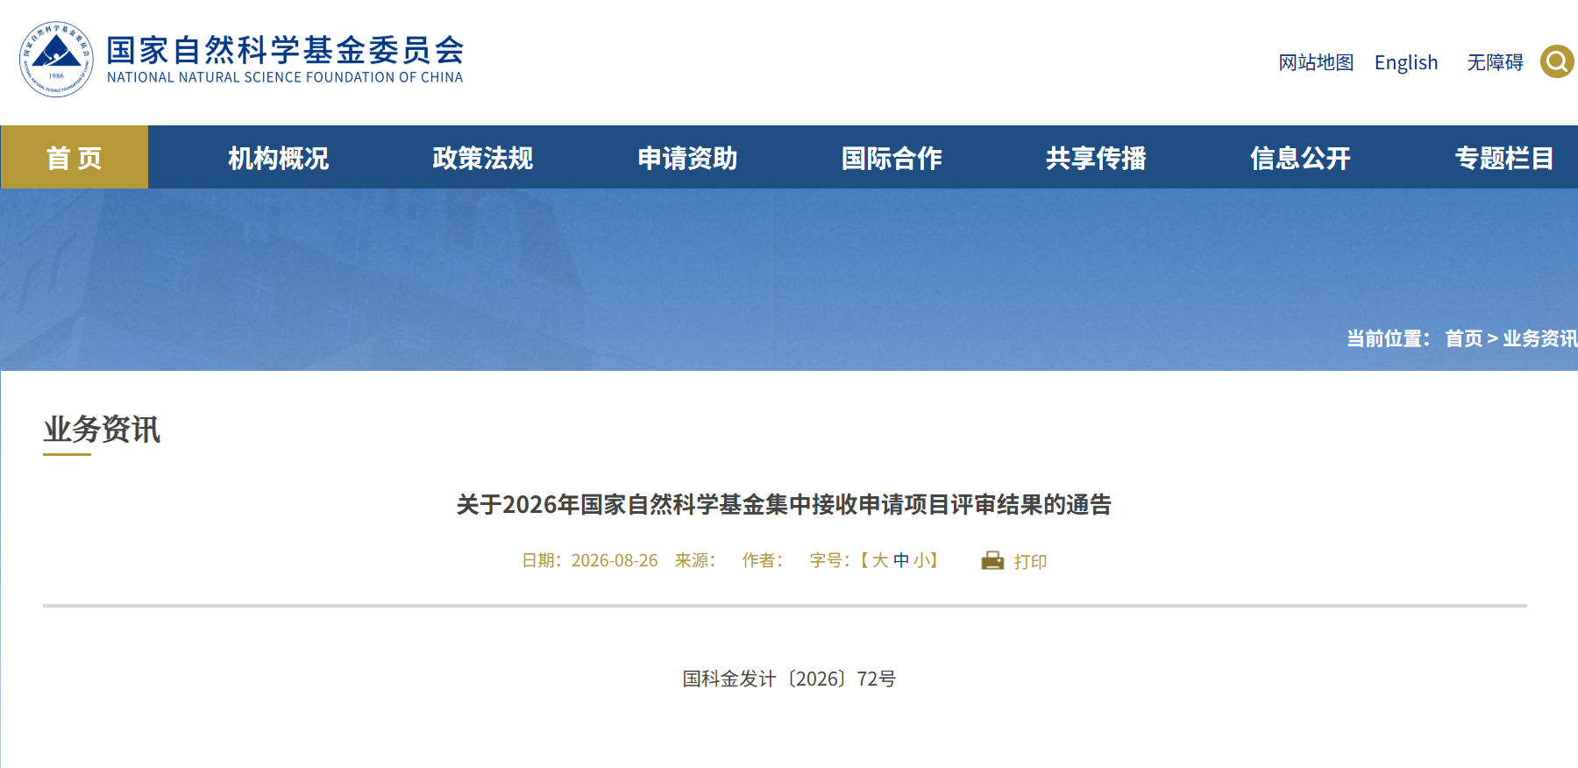Viewport: 1578px width, 768px height.
Task: Open the 无障碍 accessibility link
Action: tap(1495, 62)
